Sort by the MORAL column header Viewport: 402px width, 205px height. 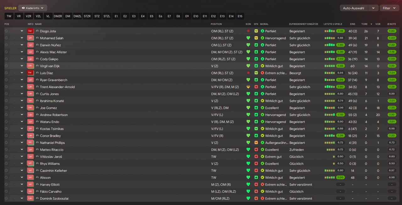264,24
